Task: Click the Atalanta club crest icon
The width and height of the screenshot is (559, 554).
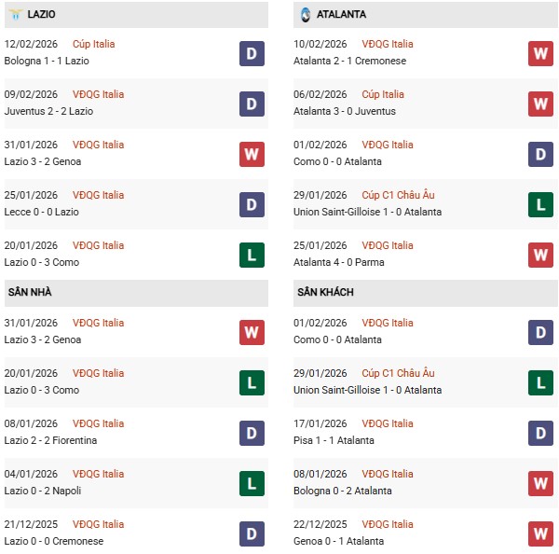Action: 305,15
